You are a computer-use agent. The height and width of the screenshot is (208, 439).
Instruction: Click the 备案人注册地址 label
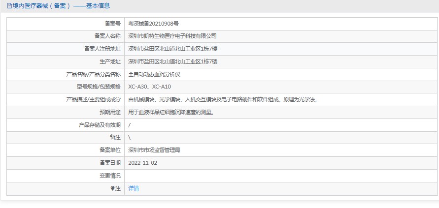102,49
